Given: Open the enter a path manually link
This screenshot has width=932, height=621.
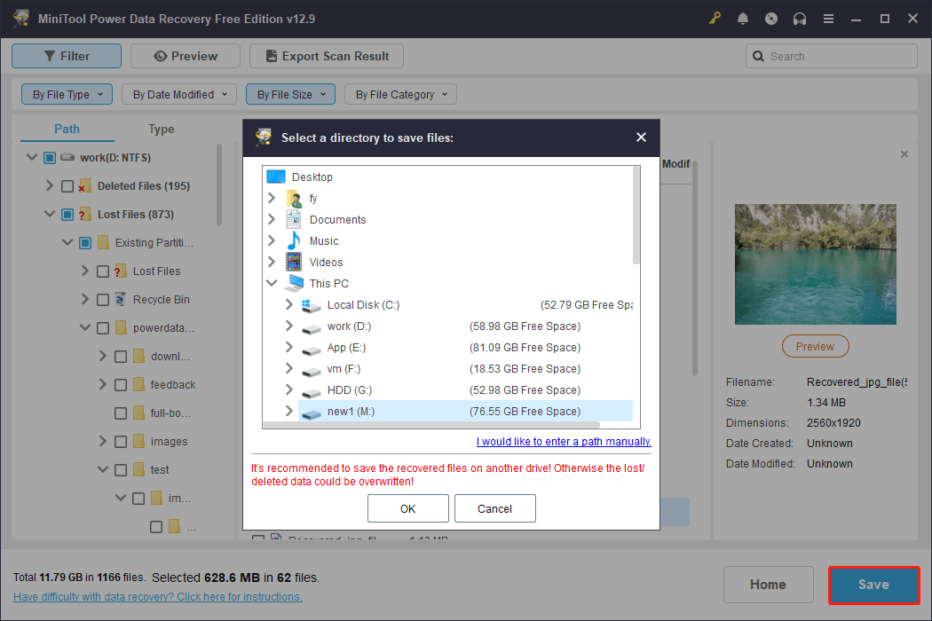Looking at the screenshot, I should pyautogui.click(x=564, y=442).
